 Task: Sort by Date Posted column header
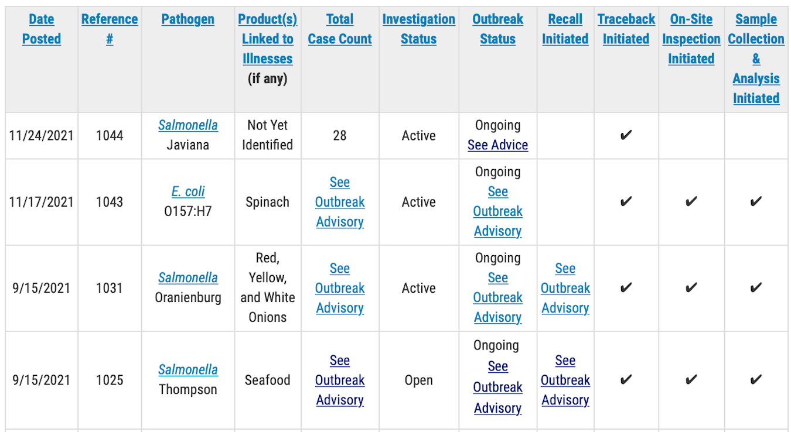(x=41, y=29)
